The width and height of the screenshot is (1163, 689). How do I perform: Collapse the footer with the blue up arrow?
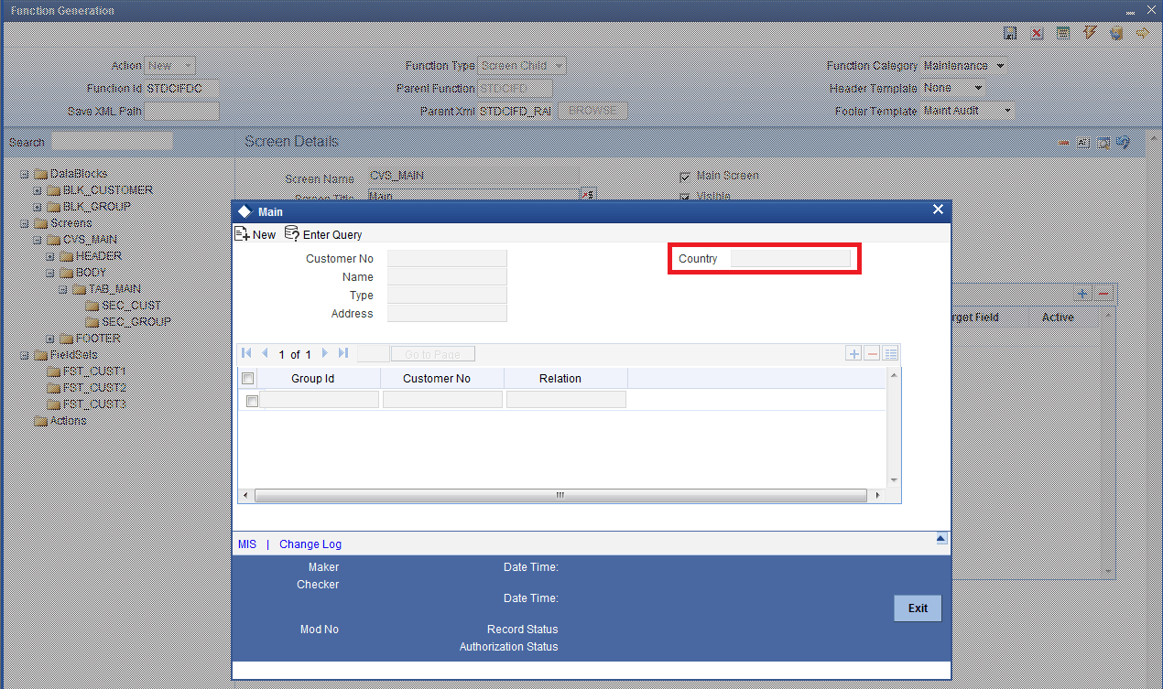pos(941,540)
